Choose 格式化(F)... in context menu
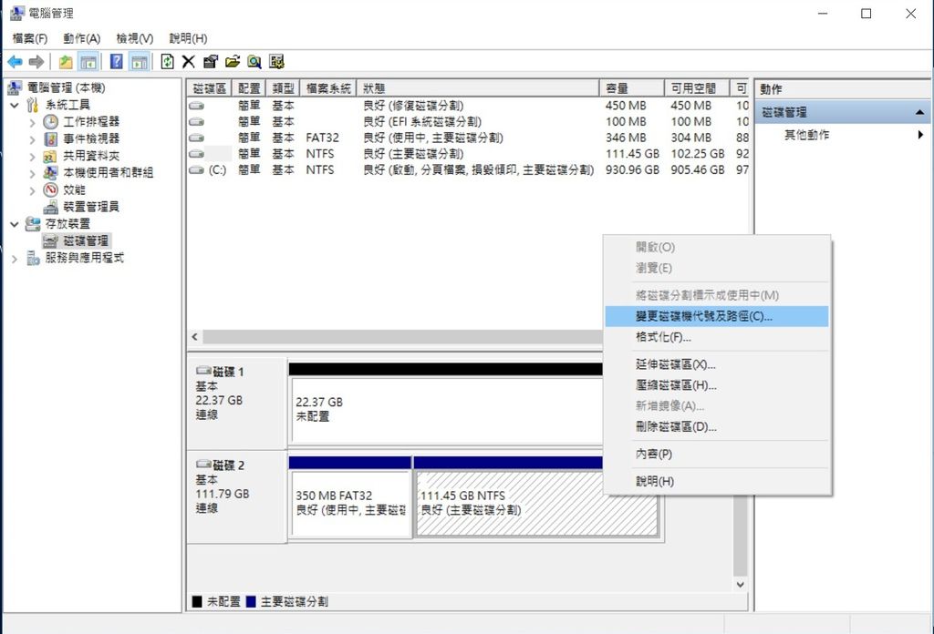This screenshot has width=934, height=634. click(717, 337)
